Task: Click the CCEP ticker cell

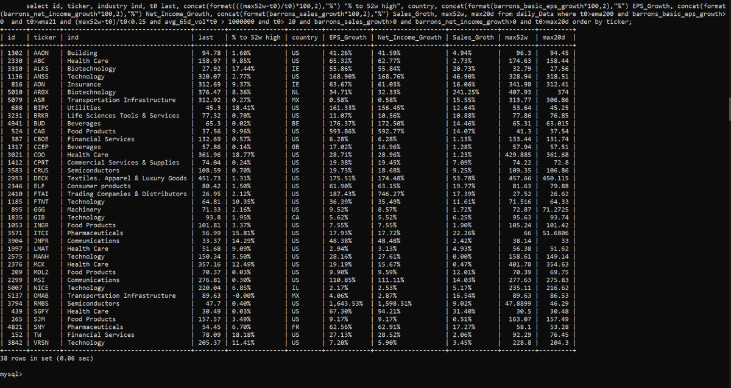Action: pyautogui.click(x=41, y=147)
